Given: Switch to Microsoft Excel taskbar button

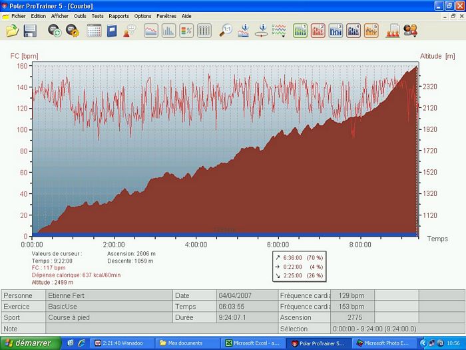Looking at the screenshot, I should (254, 343).
